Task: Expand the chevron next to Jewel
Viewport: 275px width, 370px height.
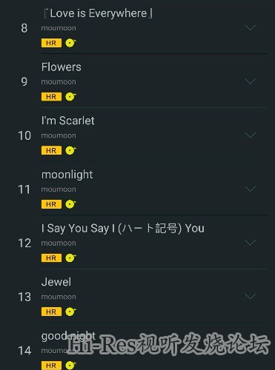Action: [250, 297]
